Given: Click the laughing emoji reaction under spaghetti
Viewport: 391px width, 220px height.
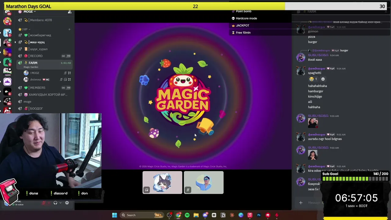Looking at the screenshot, I should coord(313,79).
